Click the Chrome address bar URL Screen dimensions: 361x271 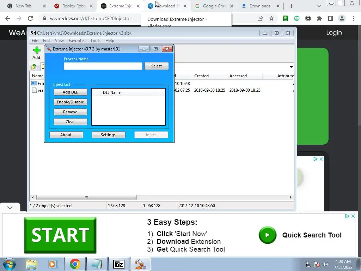(x=90, y=18)
